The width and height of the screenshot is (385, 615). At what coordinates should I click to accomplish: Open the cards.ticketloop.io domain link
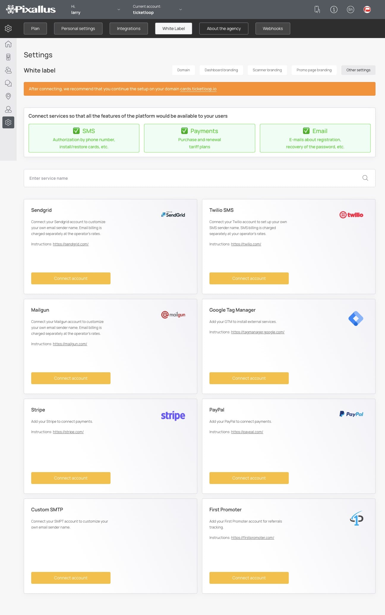pos(198,89)
